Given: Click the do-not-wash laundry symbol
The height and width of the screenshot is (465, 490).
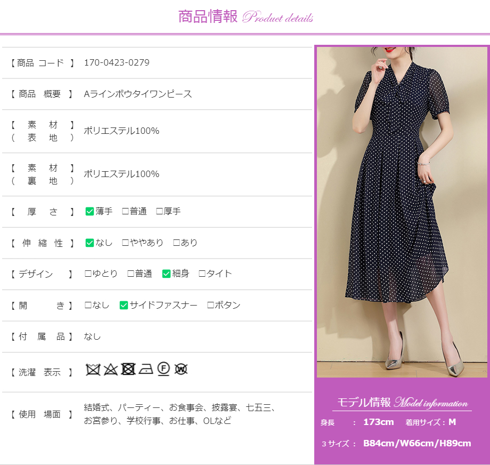Looking at the screenshot, I should click(x=93, y=369).
